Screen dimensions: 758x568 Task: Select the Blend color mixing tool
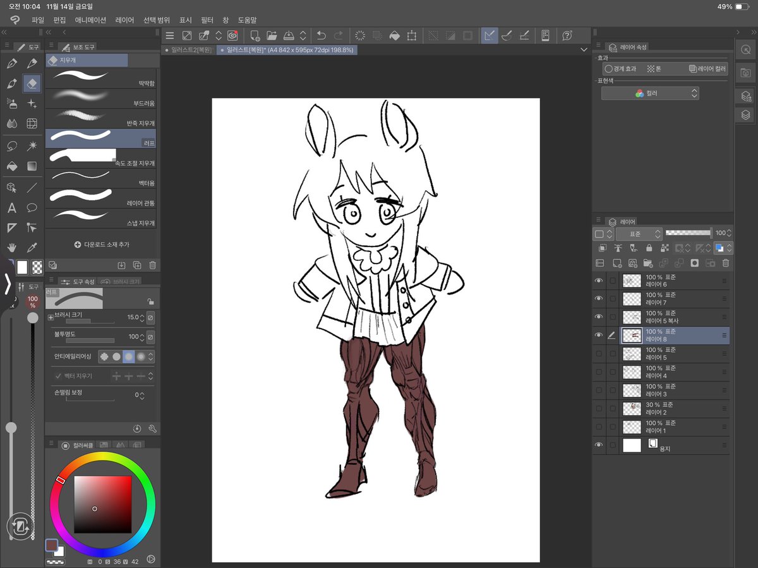pos(11,123)
